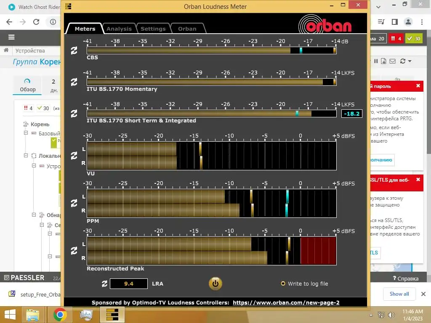431x323 pixels.
Task: Click the VU meter level display
Action: click(x=211, y=156)
